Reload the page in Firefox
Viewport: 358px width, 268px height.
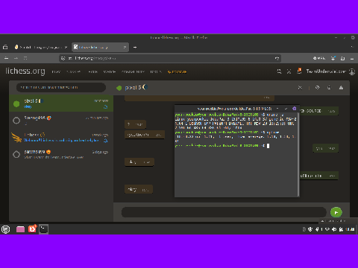click(25, 58)
